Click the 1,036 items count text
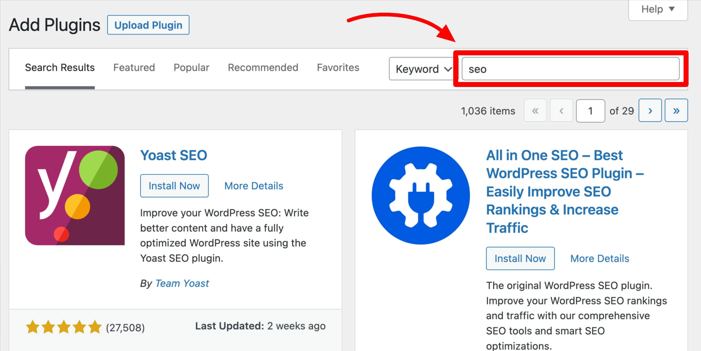The image size is (701, 351). click(x=488, y=111)
